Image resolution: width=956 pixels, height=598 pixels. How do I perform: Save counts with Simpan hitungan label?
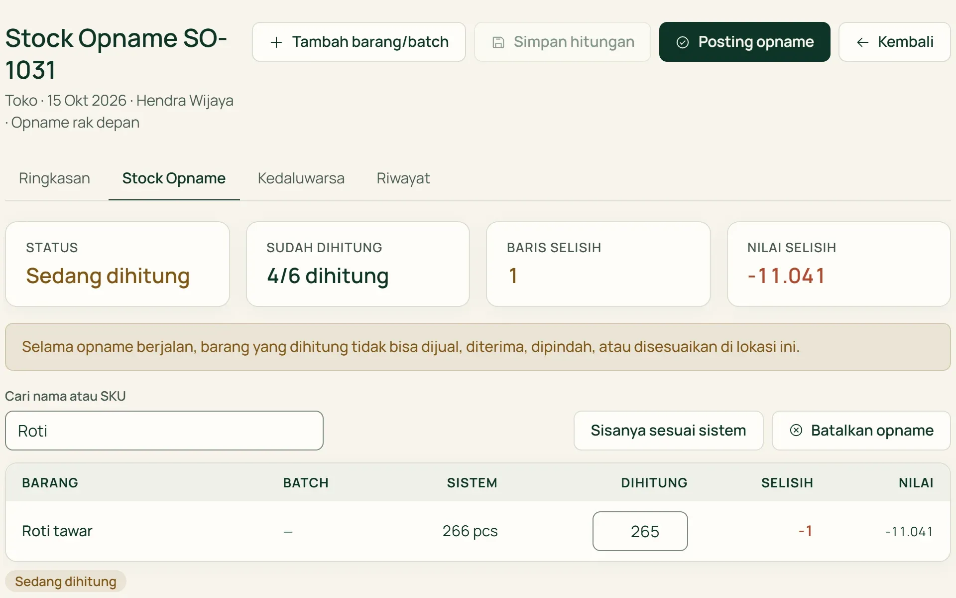click(x=574, y=42)
